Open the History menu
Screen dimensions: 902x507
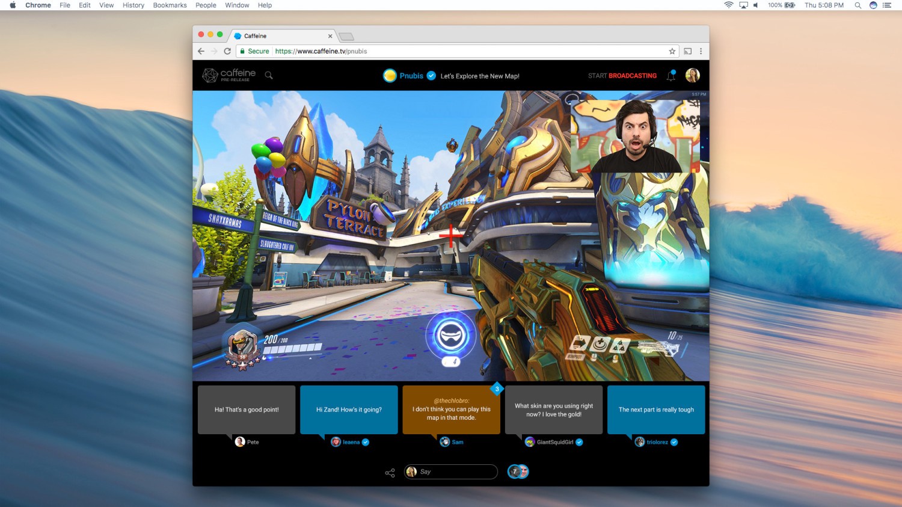(x=133, y=5)
